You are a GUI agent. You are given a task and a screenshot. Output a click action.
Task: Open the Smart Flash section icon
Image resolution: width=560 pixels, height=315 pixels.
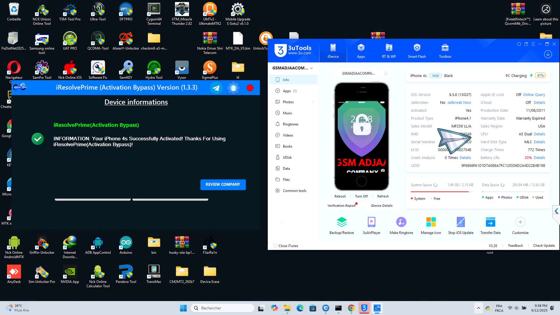pyautogui.click(x=416, y=48)
